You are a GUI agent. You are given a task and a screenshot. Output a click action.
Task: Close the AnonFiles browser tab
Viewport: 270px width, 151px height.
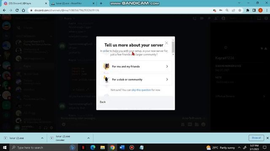94,3
